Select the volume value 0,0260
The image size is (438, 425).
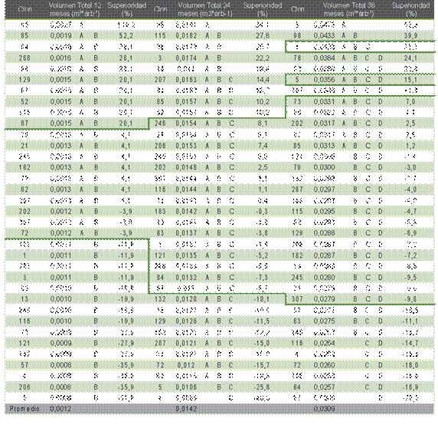(324, 365)
